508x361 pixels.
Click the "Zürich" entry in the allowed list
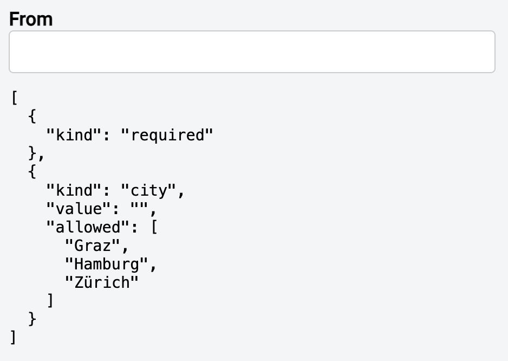click(x=102, y=282)
